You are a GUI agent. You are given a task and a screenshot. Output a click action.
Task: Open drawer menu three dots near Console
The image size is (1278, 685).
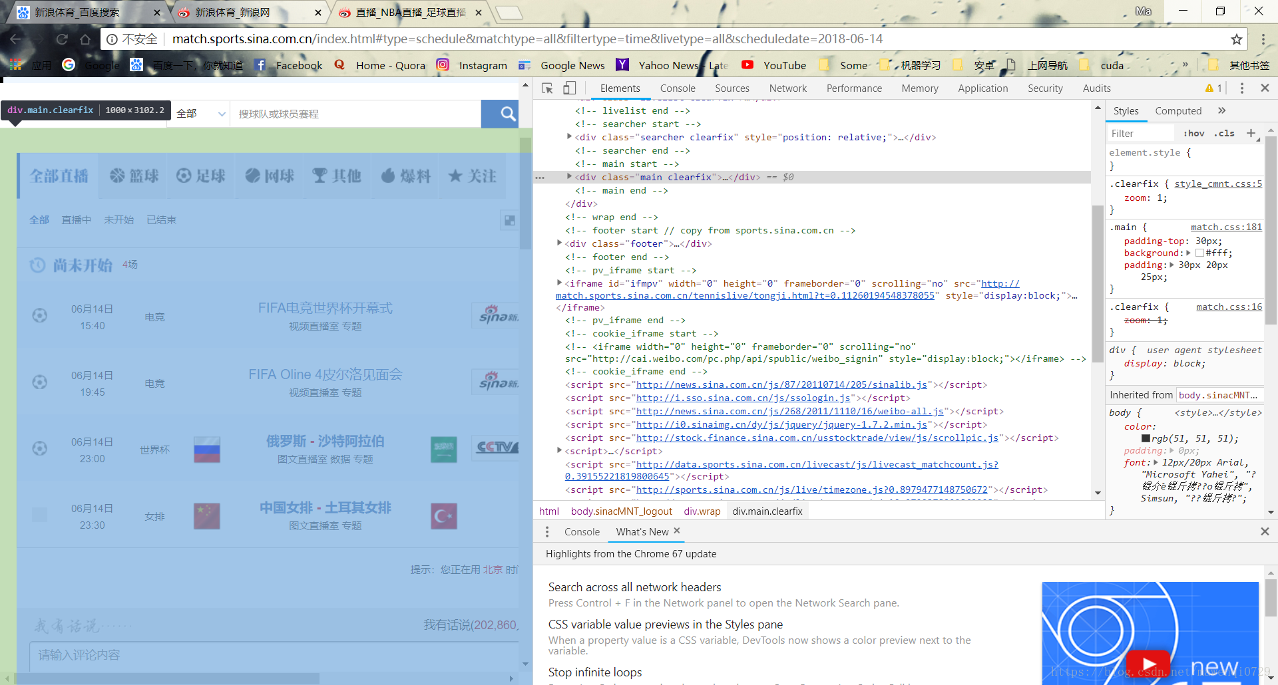point(547,531)
